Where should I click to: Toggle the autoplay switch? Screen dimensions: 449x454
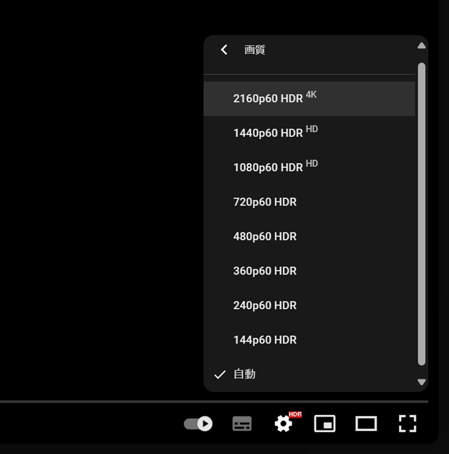point(198,424)
